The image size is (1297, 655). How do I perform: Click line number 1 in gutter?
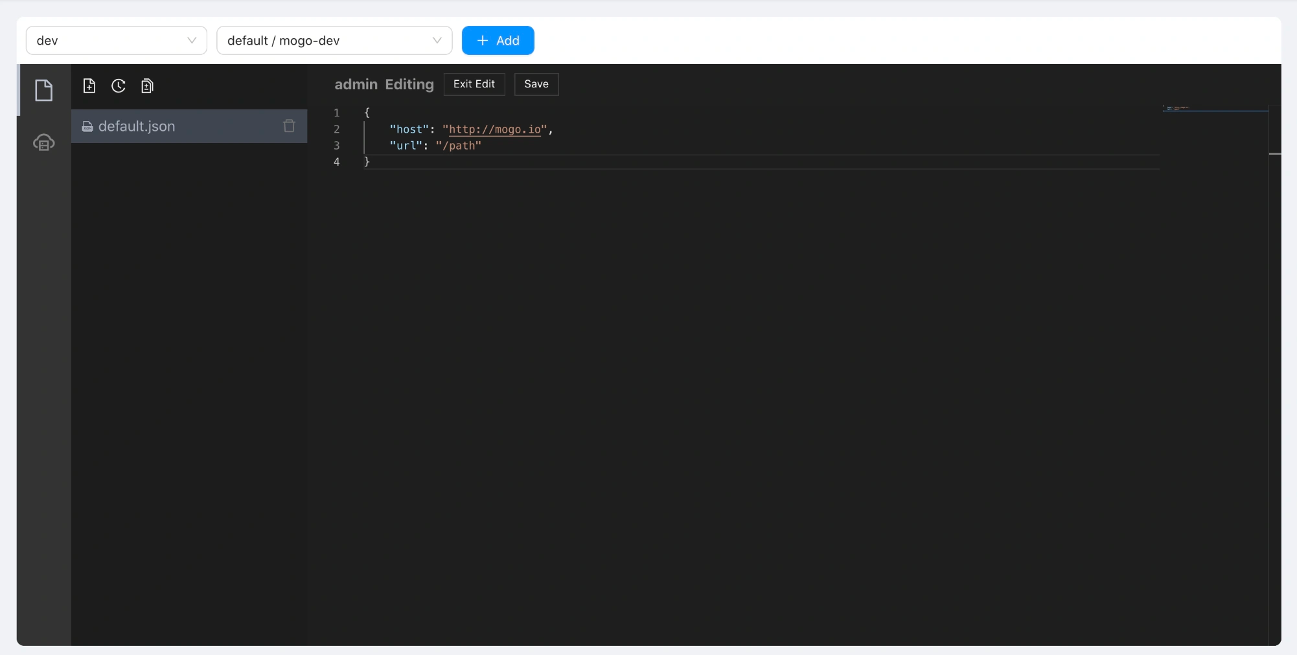tap(337, 113)
